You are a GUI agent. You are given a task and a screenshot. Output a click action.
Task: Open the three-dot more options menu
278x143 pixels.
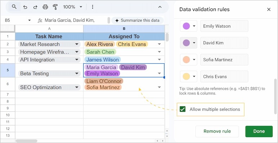92,7
